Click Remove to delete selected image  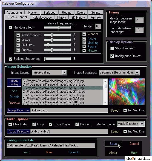click(x=14, y=103)
